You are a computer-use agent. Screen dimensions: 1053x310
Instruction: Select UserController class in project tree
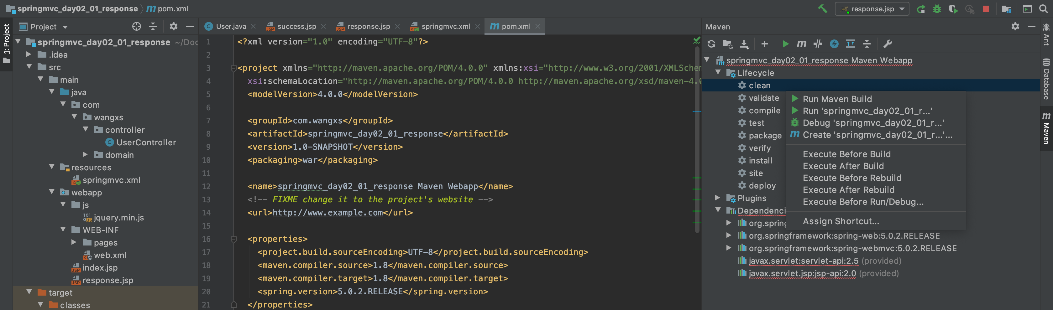tap(146, 142)
